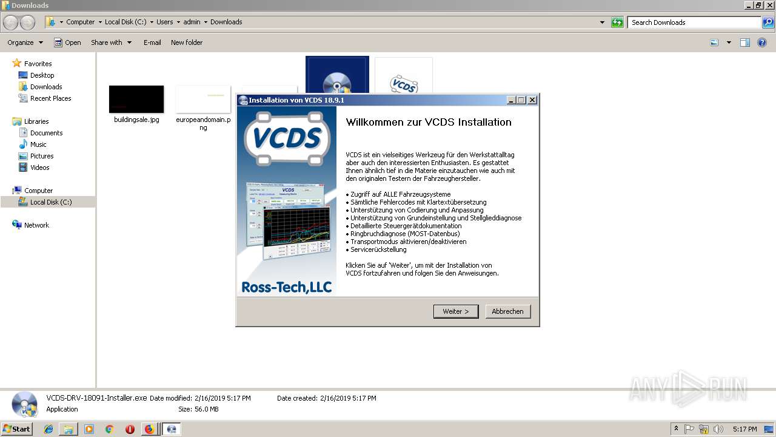
Task: Click Weiter to continue VCDS installation
Action: (x=456, y=311)
